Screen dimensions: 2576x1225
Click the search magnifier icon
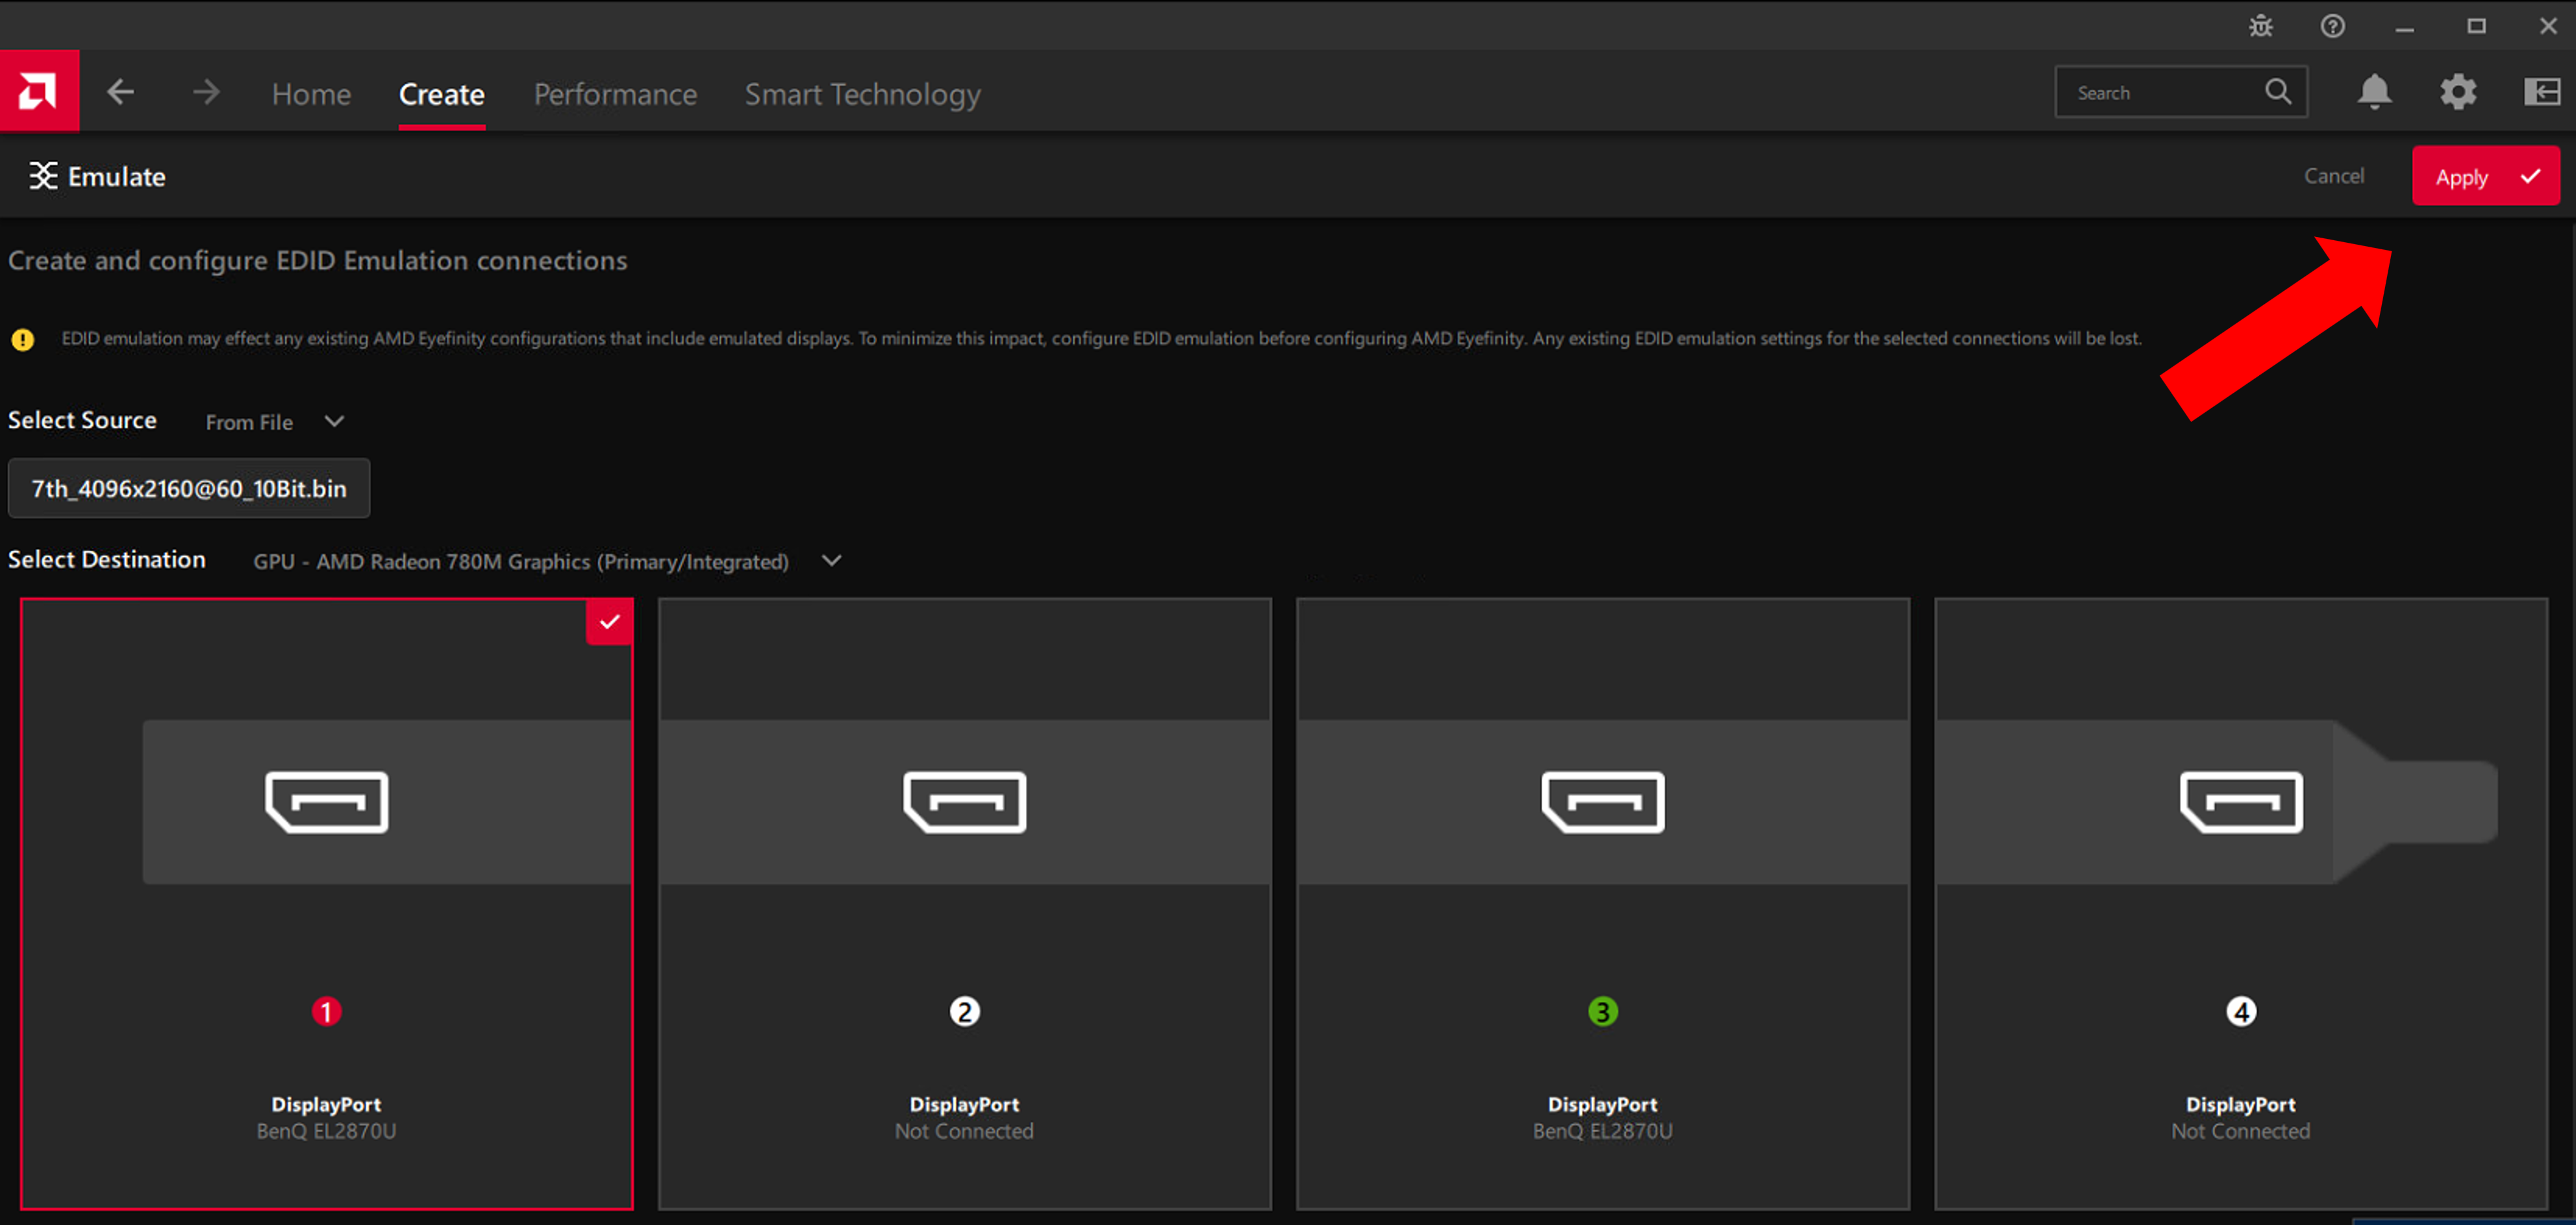click(2278, 92)
